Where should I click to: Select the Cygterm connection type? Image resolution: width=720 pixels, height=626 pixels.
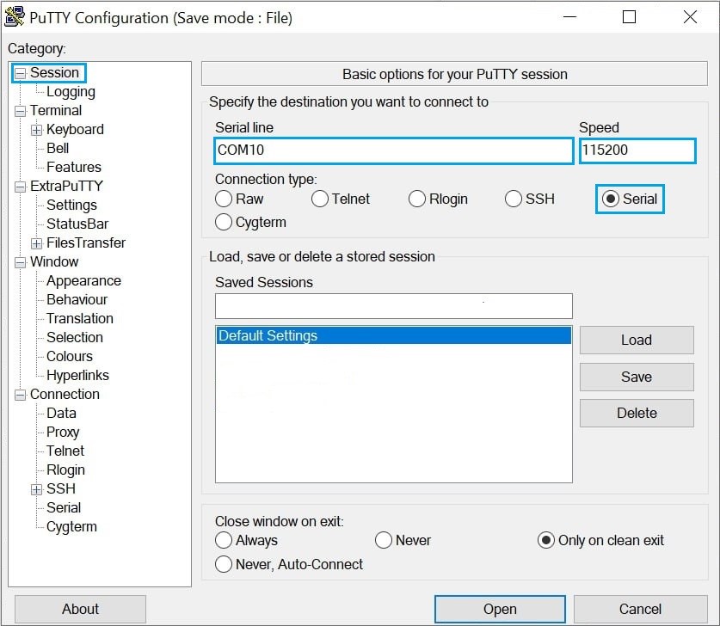coord(250,222)
